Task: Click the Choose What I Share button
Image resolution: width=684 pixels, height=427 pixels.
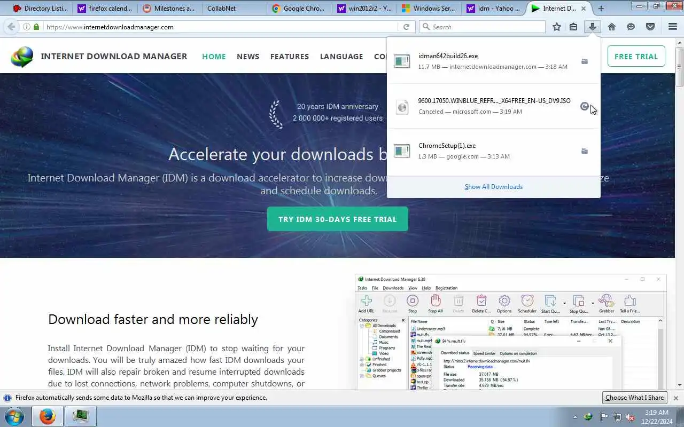Action: click(x=634, y=398)
